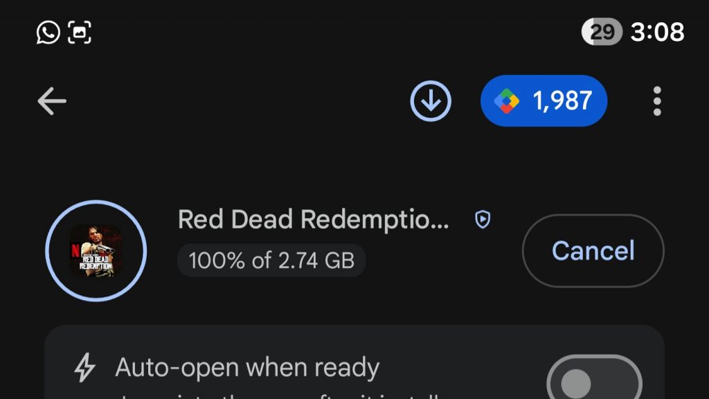This screenshot has width=709, height=399.
Task: Cancel the Red Dead Redemption download
Action: (593, 250)
